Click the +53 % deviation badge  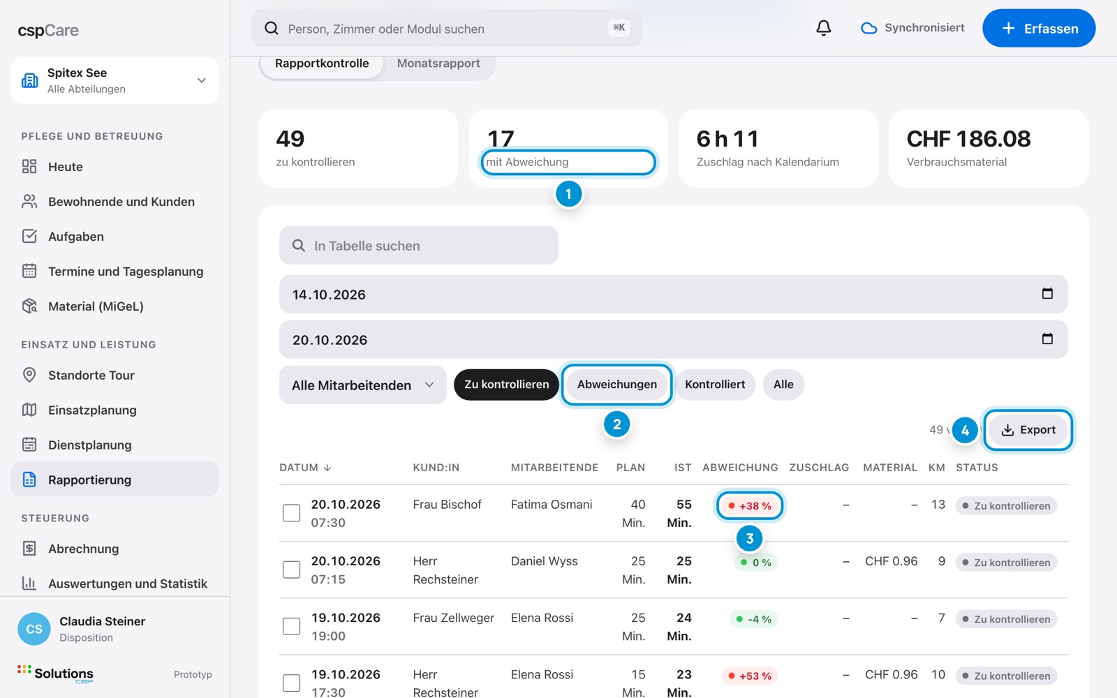click(750, 676)
